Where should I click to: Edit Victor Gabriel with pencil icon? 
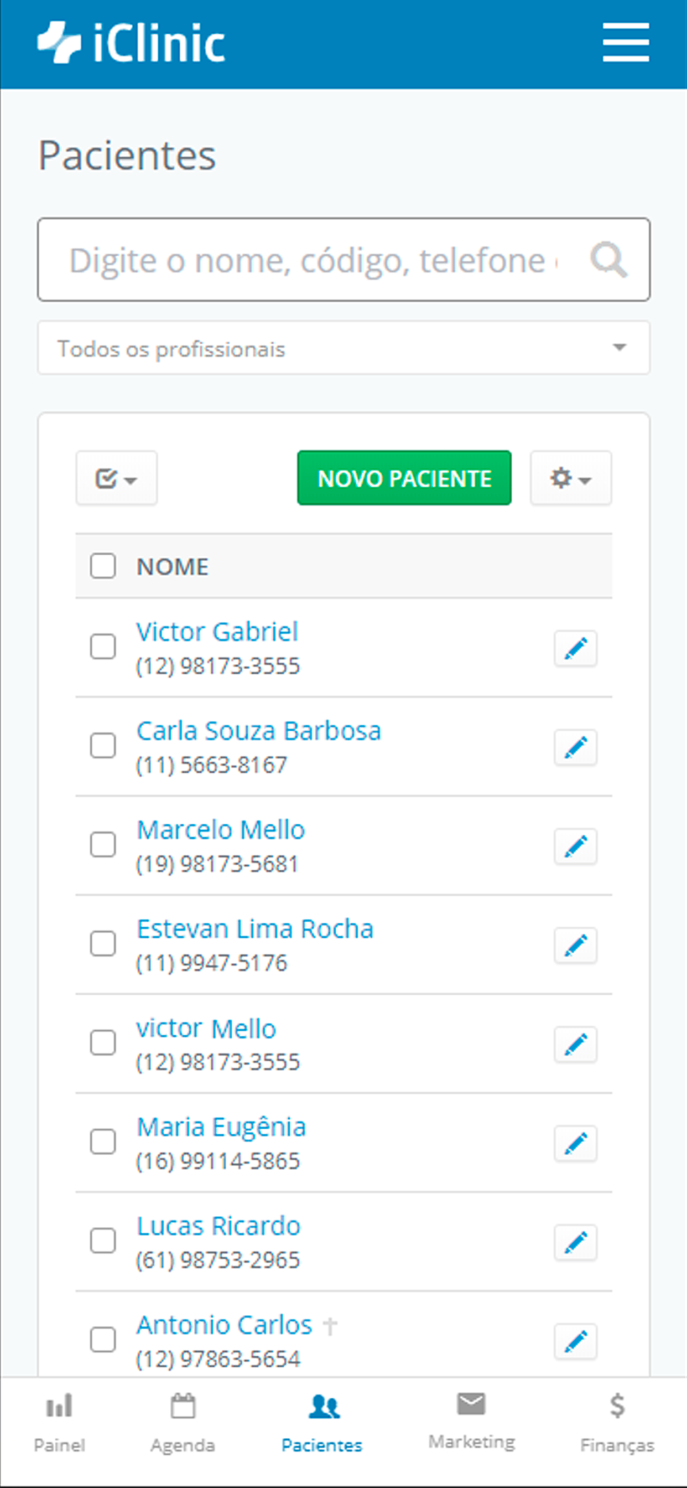pyautogui.click(x=576, y=648)
